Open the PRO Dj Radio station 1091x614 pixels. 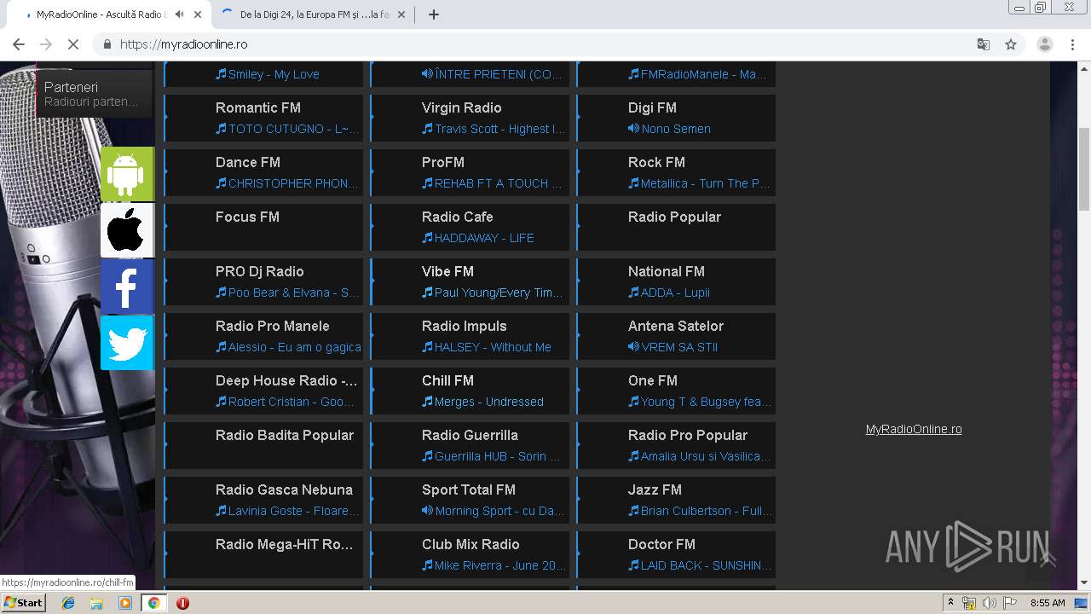(263, 281)
